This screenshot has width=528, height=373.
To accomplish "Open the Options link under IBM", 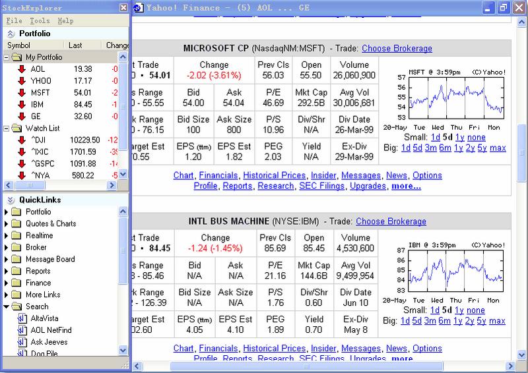I will tap(427, 349).
